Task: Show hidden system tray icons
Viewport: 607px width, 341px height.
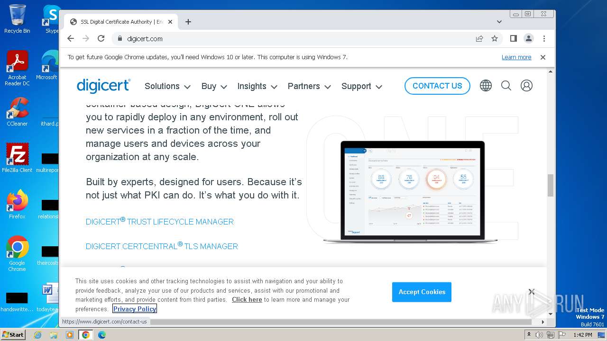Action: point(529,335)
